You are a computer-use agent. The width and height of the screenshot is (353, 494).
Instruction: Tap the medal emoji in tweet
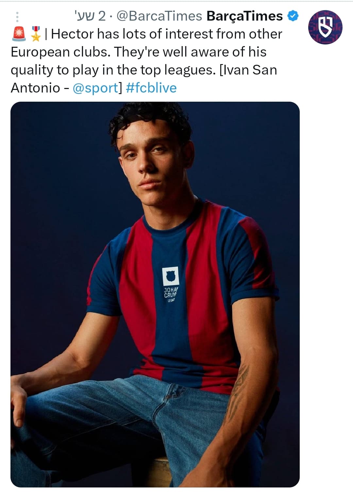[36, 34]
